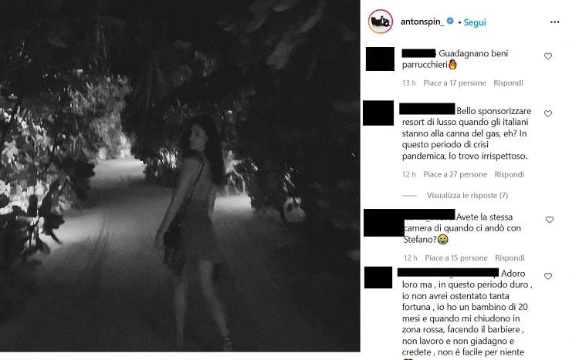View likes 'Piace a 27 persone'

coord(455,174)
